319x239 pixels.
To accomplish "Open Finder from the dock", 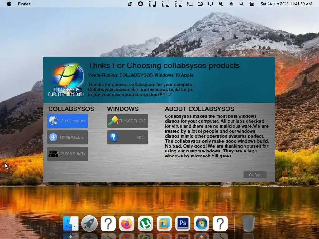I will coord(71,223).
